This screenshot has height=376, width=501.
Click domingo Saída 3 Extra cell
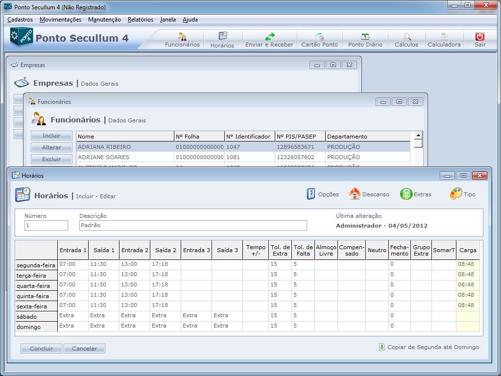click(x=227, y=326)
